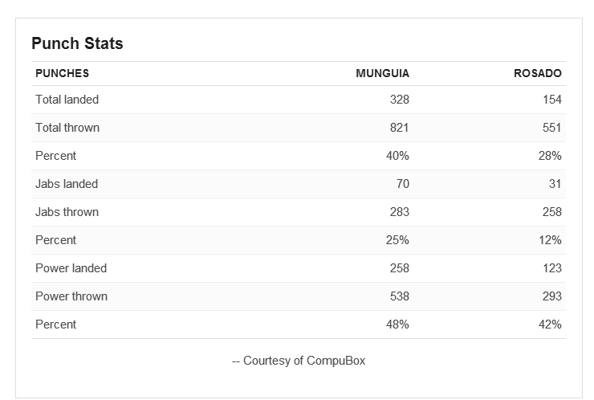Select the Jabs thrown row label
Viewport: 594px width, 400px height.
pos(67,211)
